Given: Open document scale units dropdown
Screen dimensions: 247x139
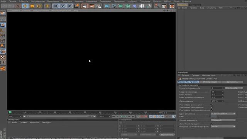Looking at the screenshot, I should point(234,88).
